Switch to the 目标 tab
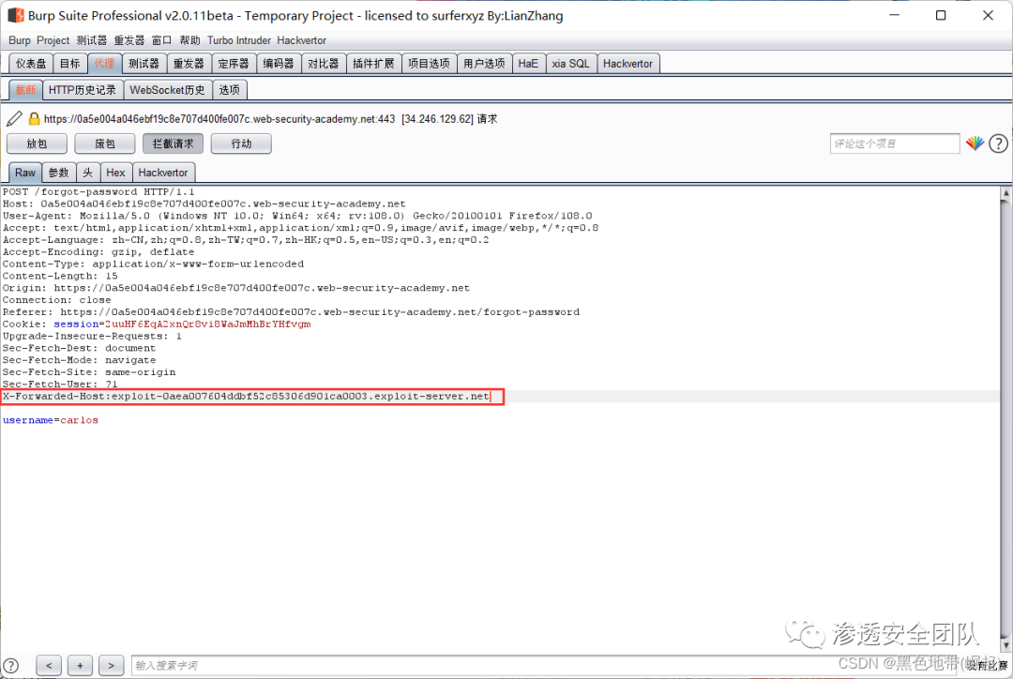The height and width of the screenshot is (679, 1013). tap(69, 64)
